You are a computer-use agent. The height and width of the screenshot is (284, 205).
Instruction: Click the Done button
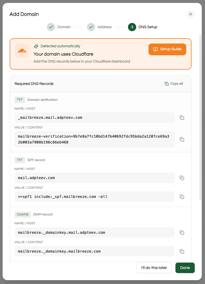pyautogui.click(x=185, y=268)
